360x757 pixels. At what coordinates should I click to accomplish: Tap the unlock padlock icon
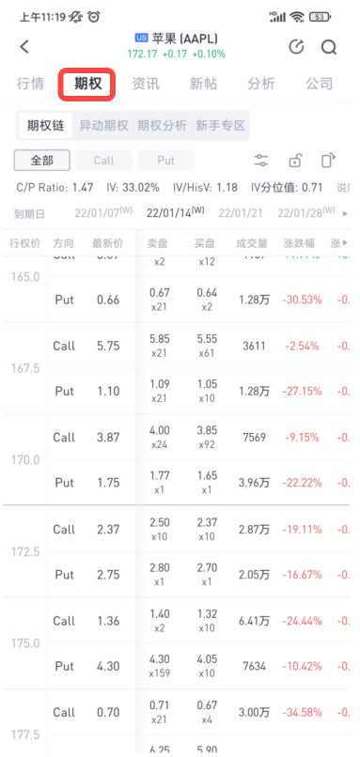295,161
